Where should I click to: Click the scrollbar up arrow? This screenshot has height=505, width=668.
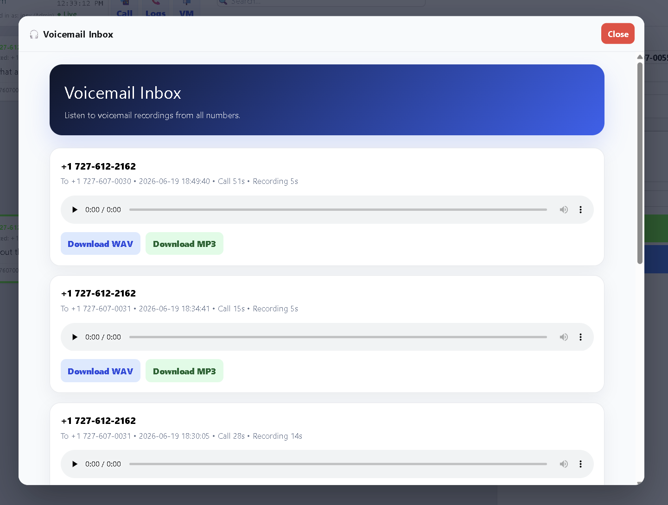tap(640, 57)
